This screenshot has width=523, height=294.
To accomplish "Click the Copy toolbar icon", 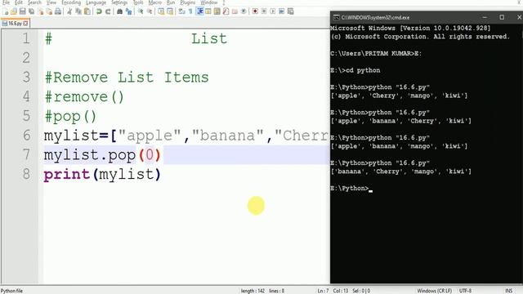I will 78,11.
